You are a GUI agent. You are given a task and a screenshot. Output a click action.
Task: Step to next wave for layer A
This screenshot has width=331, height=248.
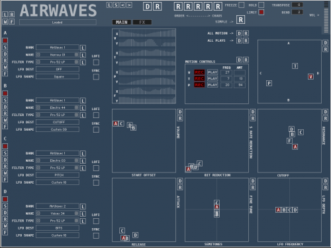(x=76, y=54)
